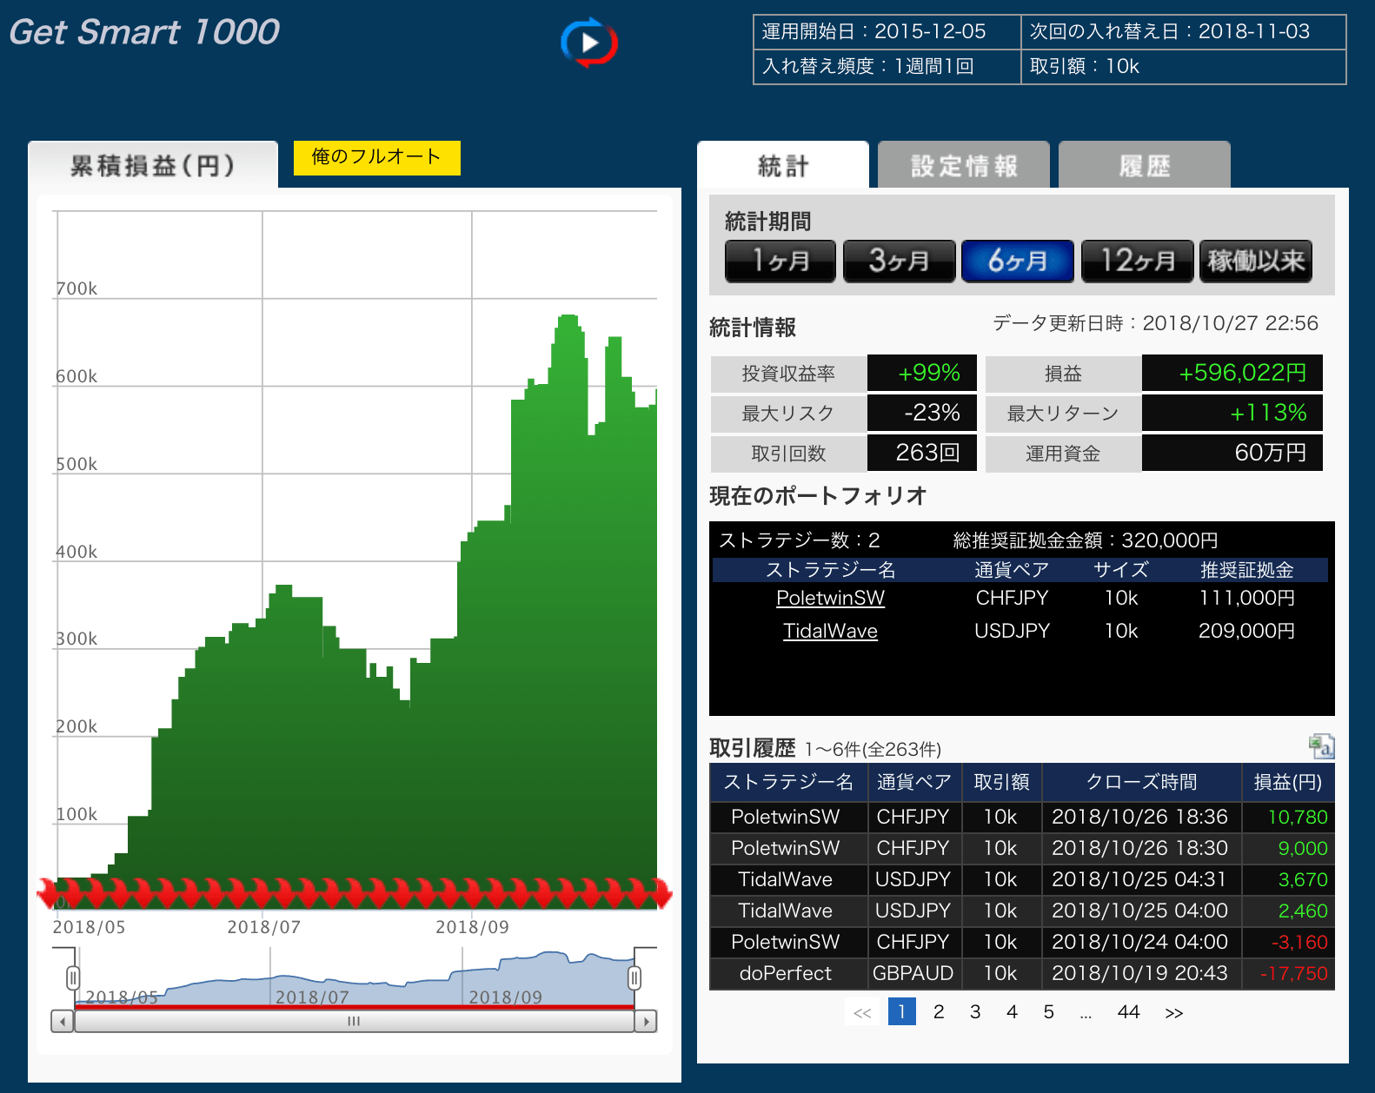
Task: Click the Get Smart 1000 title
Action: click(144, 32)
